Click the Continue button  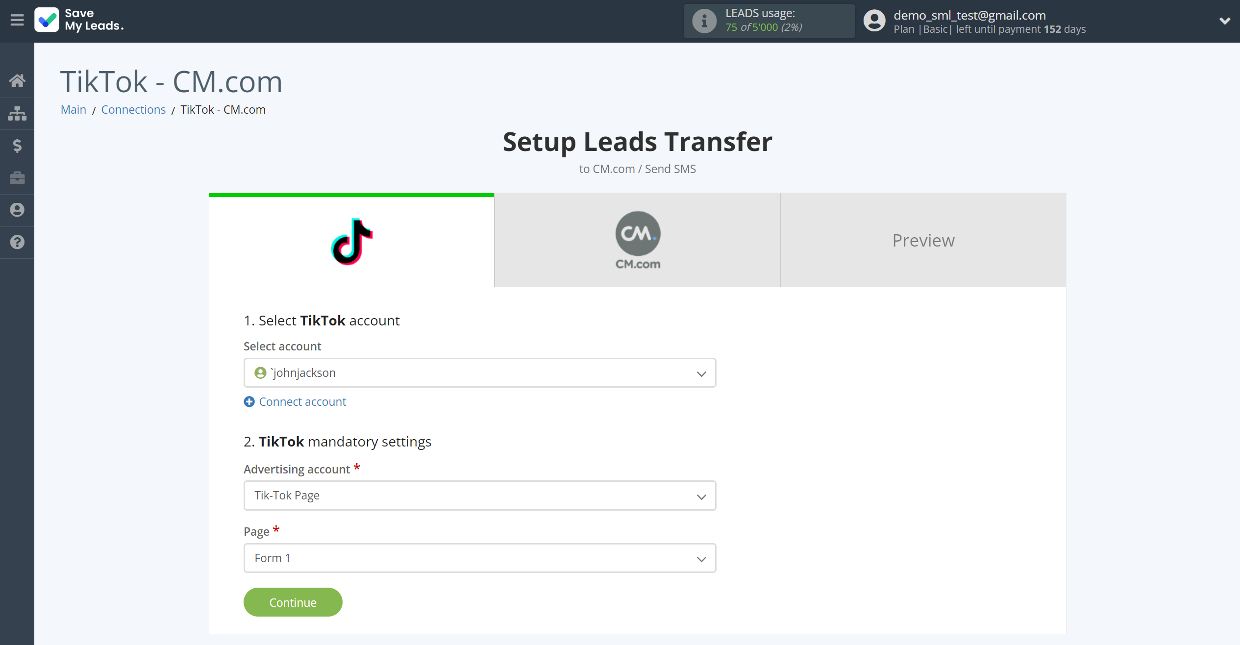pyautogui.click(x=293, y=601)
